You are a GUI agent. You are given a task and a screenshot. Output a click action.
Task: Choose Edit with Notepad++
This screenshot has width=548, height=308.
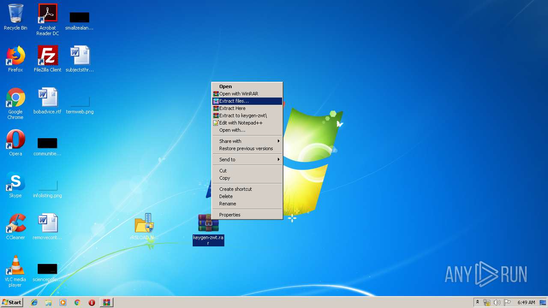247,123
